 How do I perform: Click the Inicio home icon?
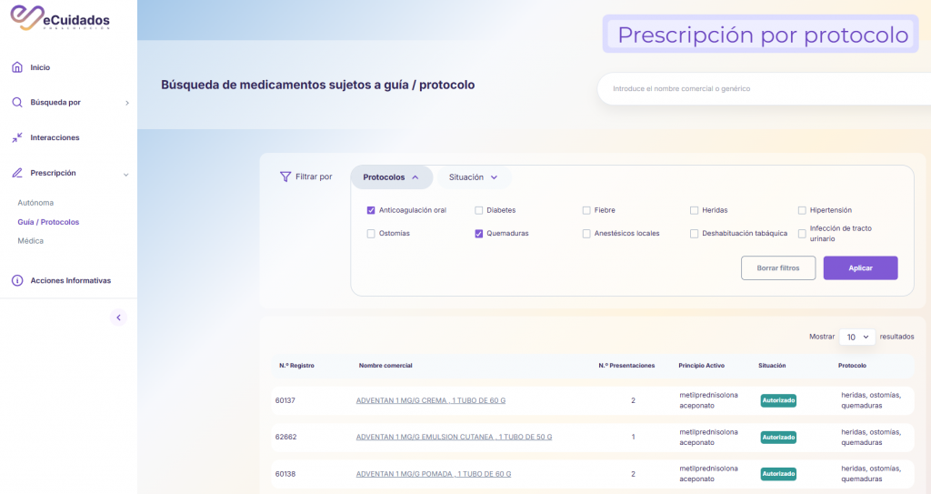[17, 67]
